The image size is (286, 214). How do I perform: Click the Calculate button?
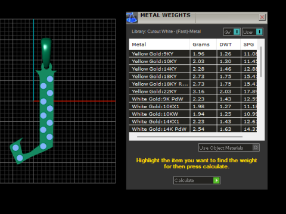tap(197, 180)
